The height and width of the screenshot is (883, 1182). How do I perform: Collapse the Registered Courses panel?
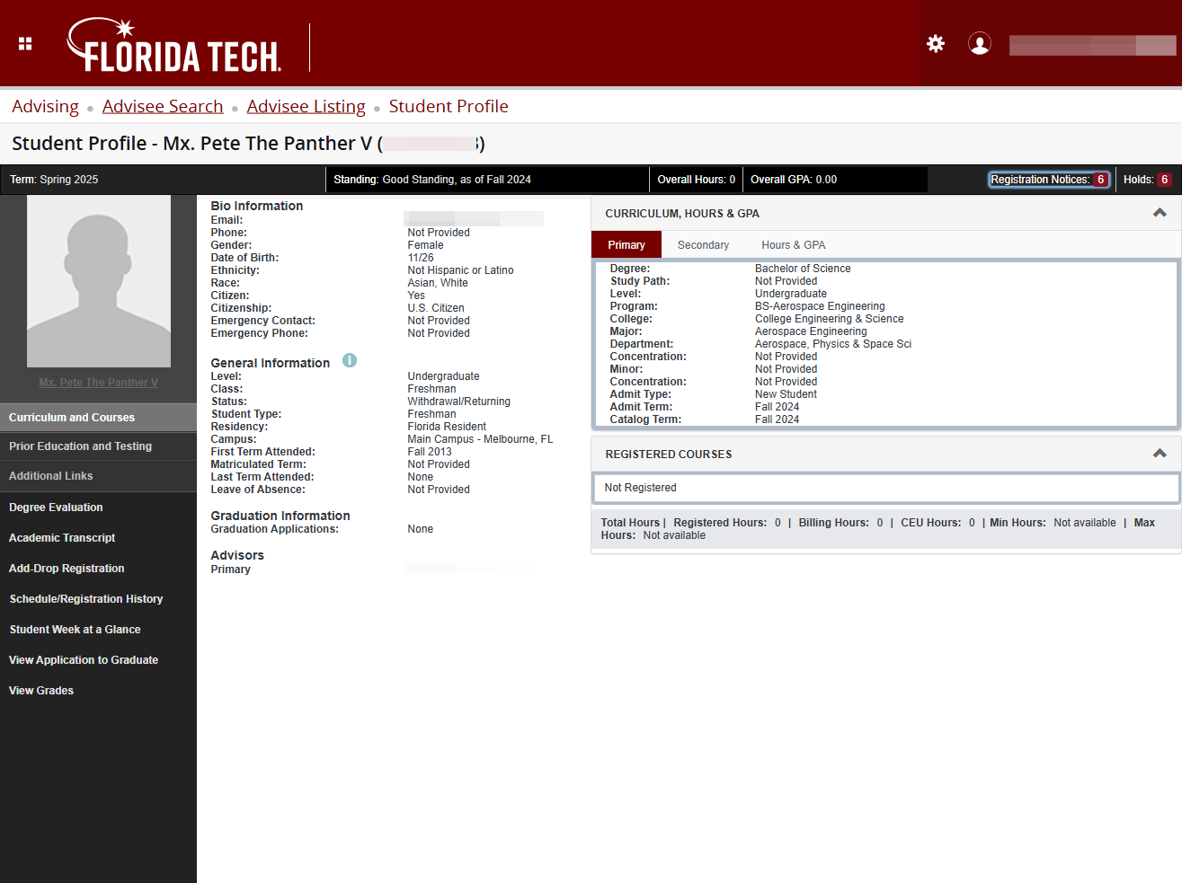(x=1160, y=454)
